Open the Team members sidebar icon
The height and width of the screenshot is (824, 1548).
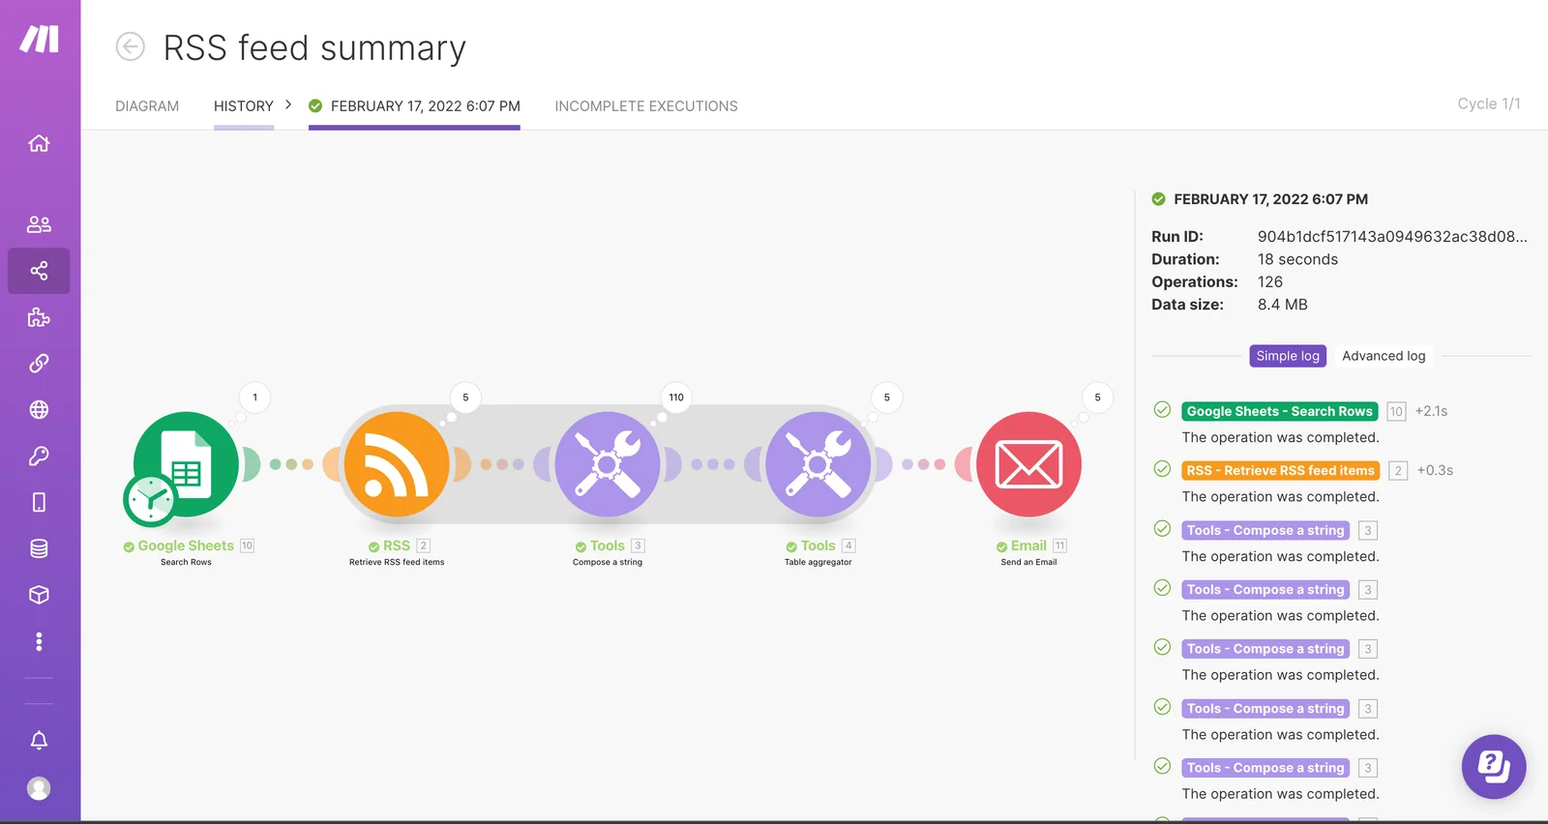point(39,224)
